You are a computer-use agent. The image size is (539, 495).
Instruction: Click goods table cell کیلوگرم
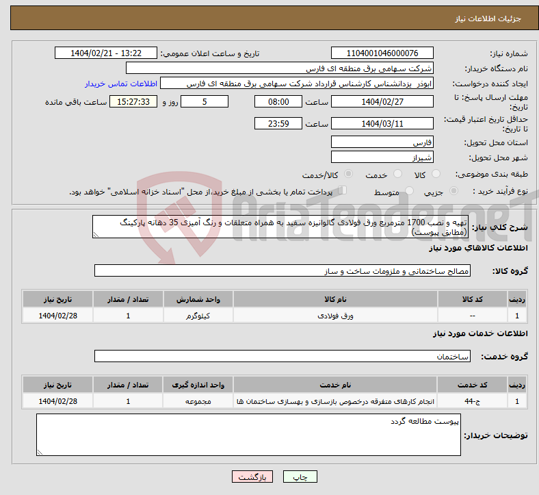198,316
